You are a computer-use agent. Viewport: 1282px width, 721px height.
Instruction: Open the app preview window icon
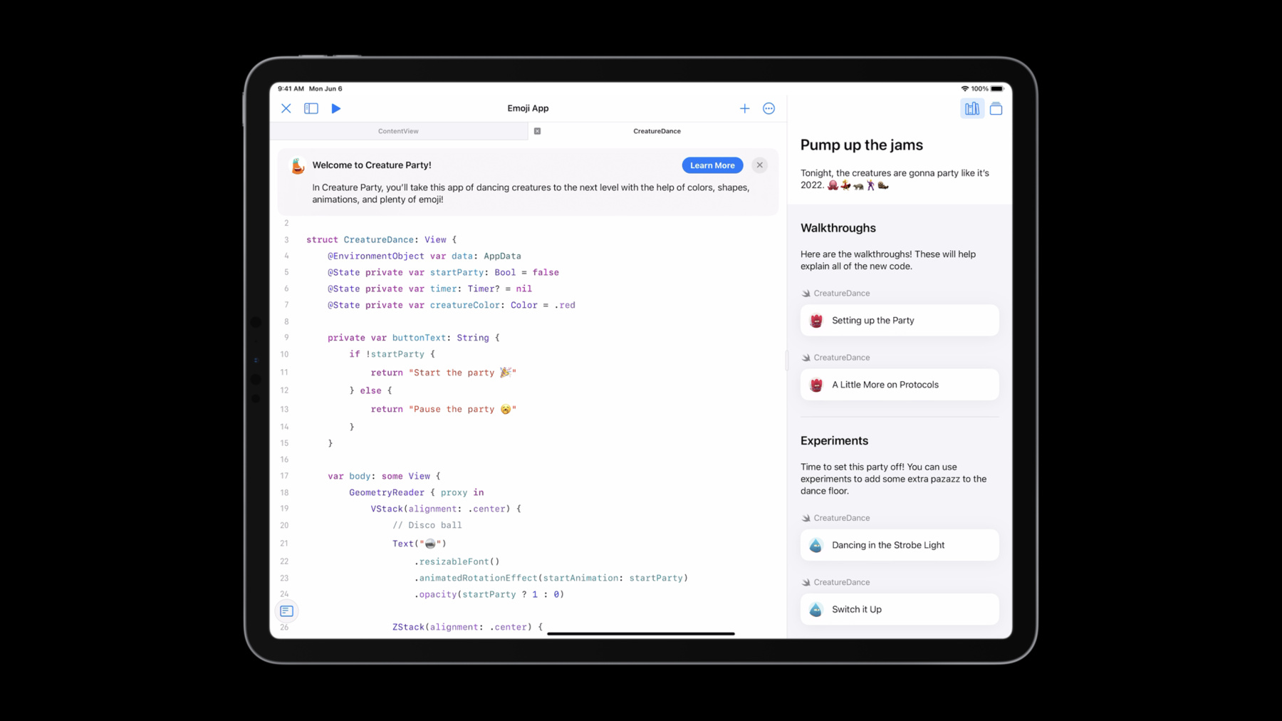[996, 108]
